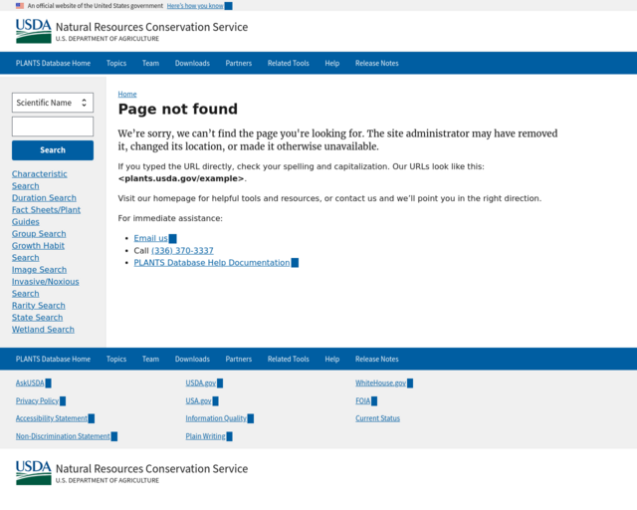Screen dimensions: 637x510
Task: Open Help in the top navigation bar
Action: tap(331, 64)
